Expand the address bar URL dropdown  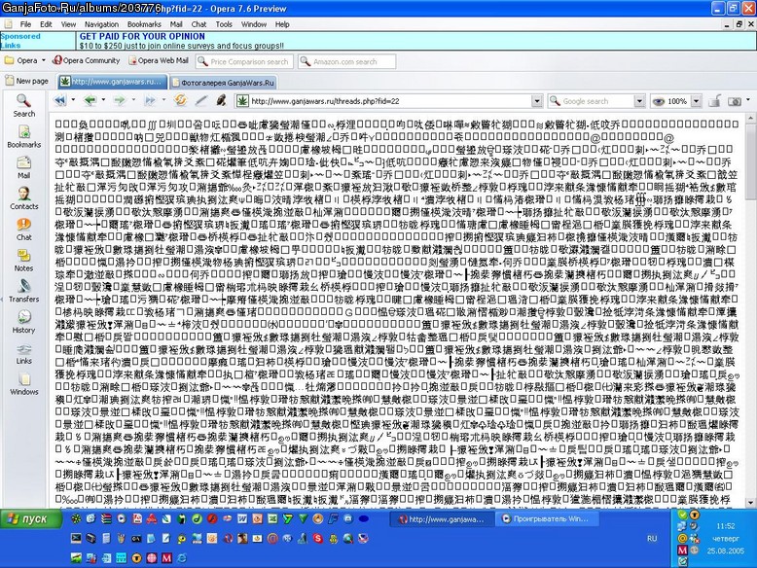tap(537, 101)
